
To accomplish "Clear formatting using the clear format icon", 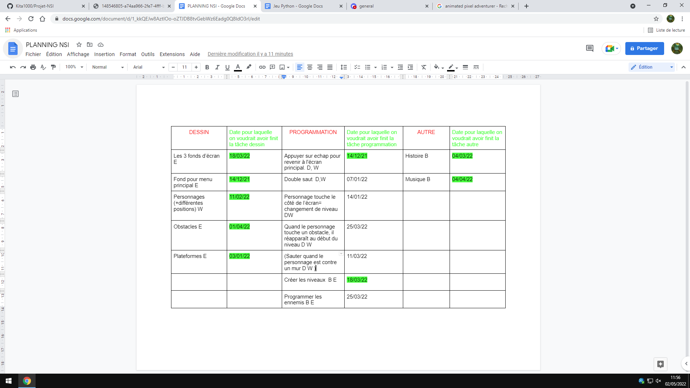I will point(424,67).
